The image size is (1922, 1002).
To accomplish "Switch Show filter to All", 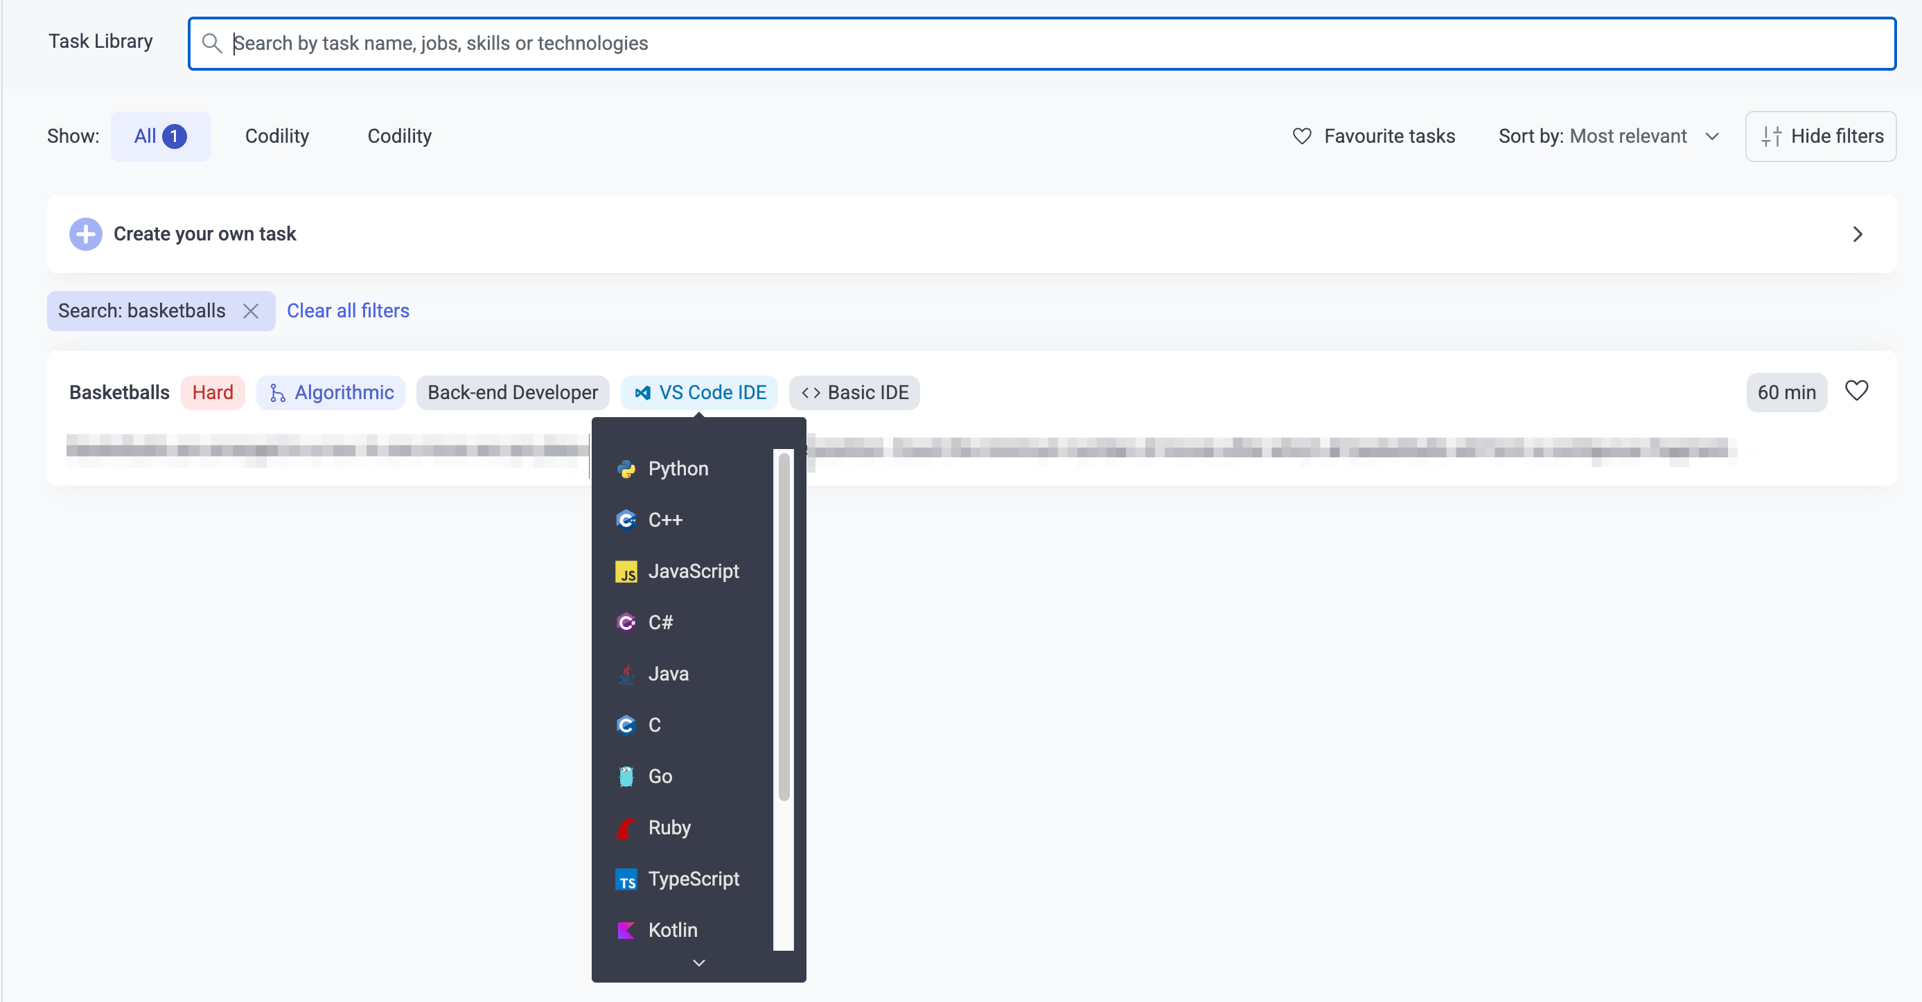I will pos(159,136).
